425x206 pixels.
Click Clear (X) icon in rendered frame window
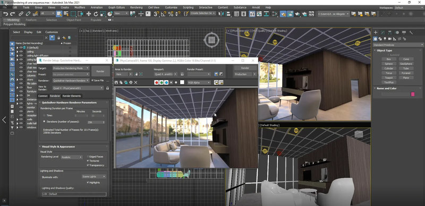point(136,82)
